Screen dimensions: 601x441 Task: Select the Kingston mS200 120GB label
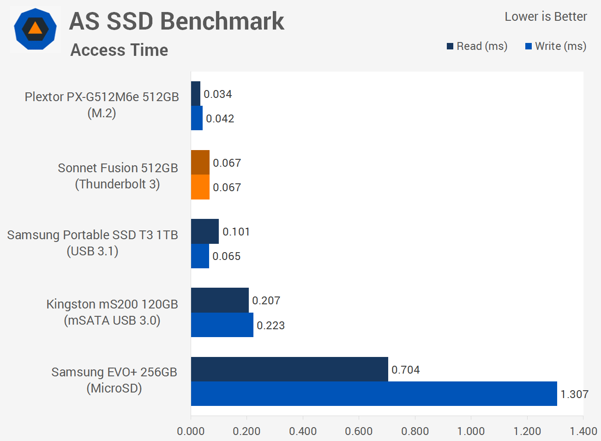[x=112, y=312]
